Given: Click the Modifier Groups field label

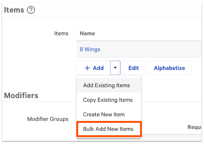Looking at the screenshot, I should (48, 119).
